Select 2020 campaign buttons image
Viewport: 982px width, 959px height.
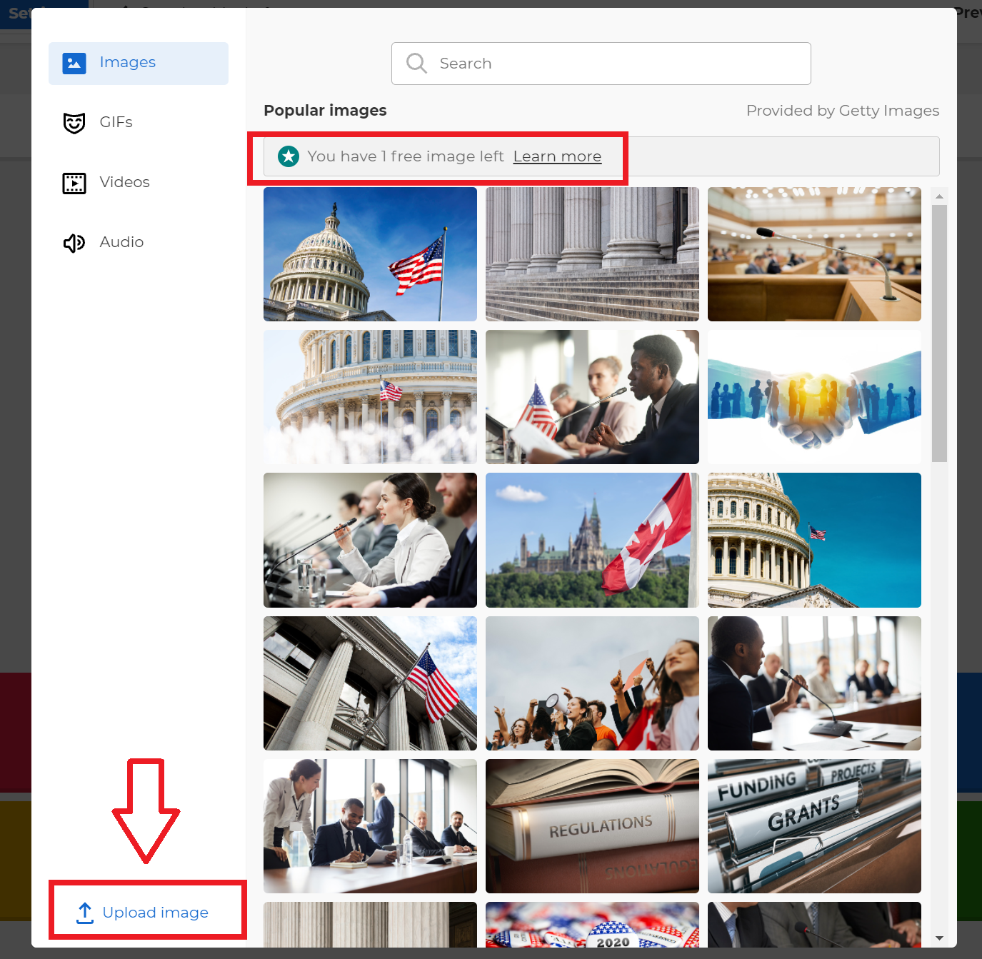[592, 925]
